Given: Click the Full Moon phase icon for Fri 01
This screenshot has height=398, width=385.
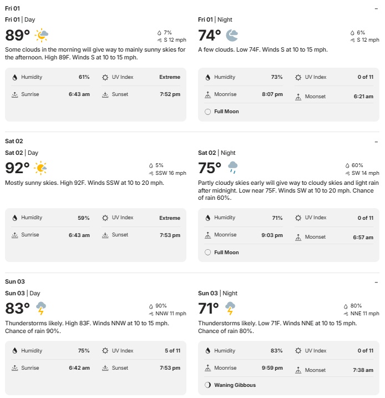Looking at the screenshot, I should coord(208,112).
